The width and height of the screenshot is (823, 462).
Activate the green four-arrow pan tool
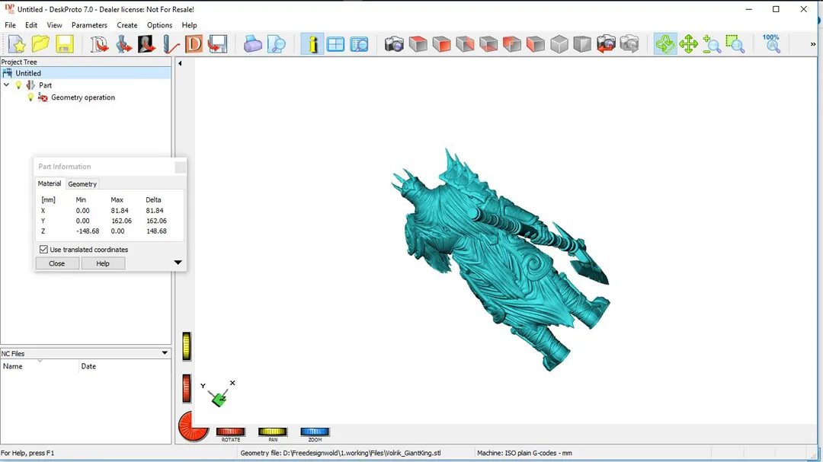688,45
